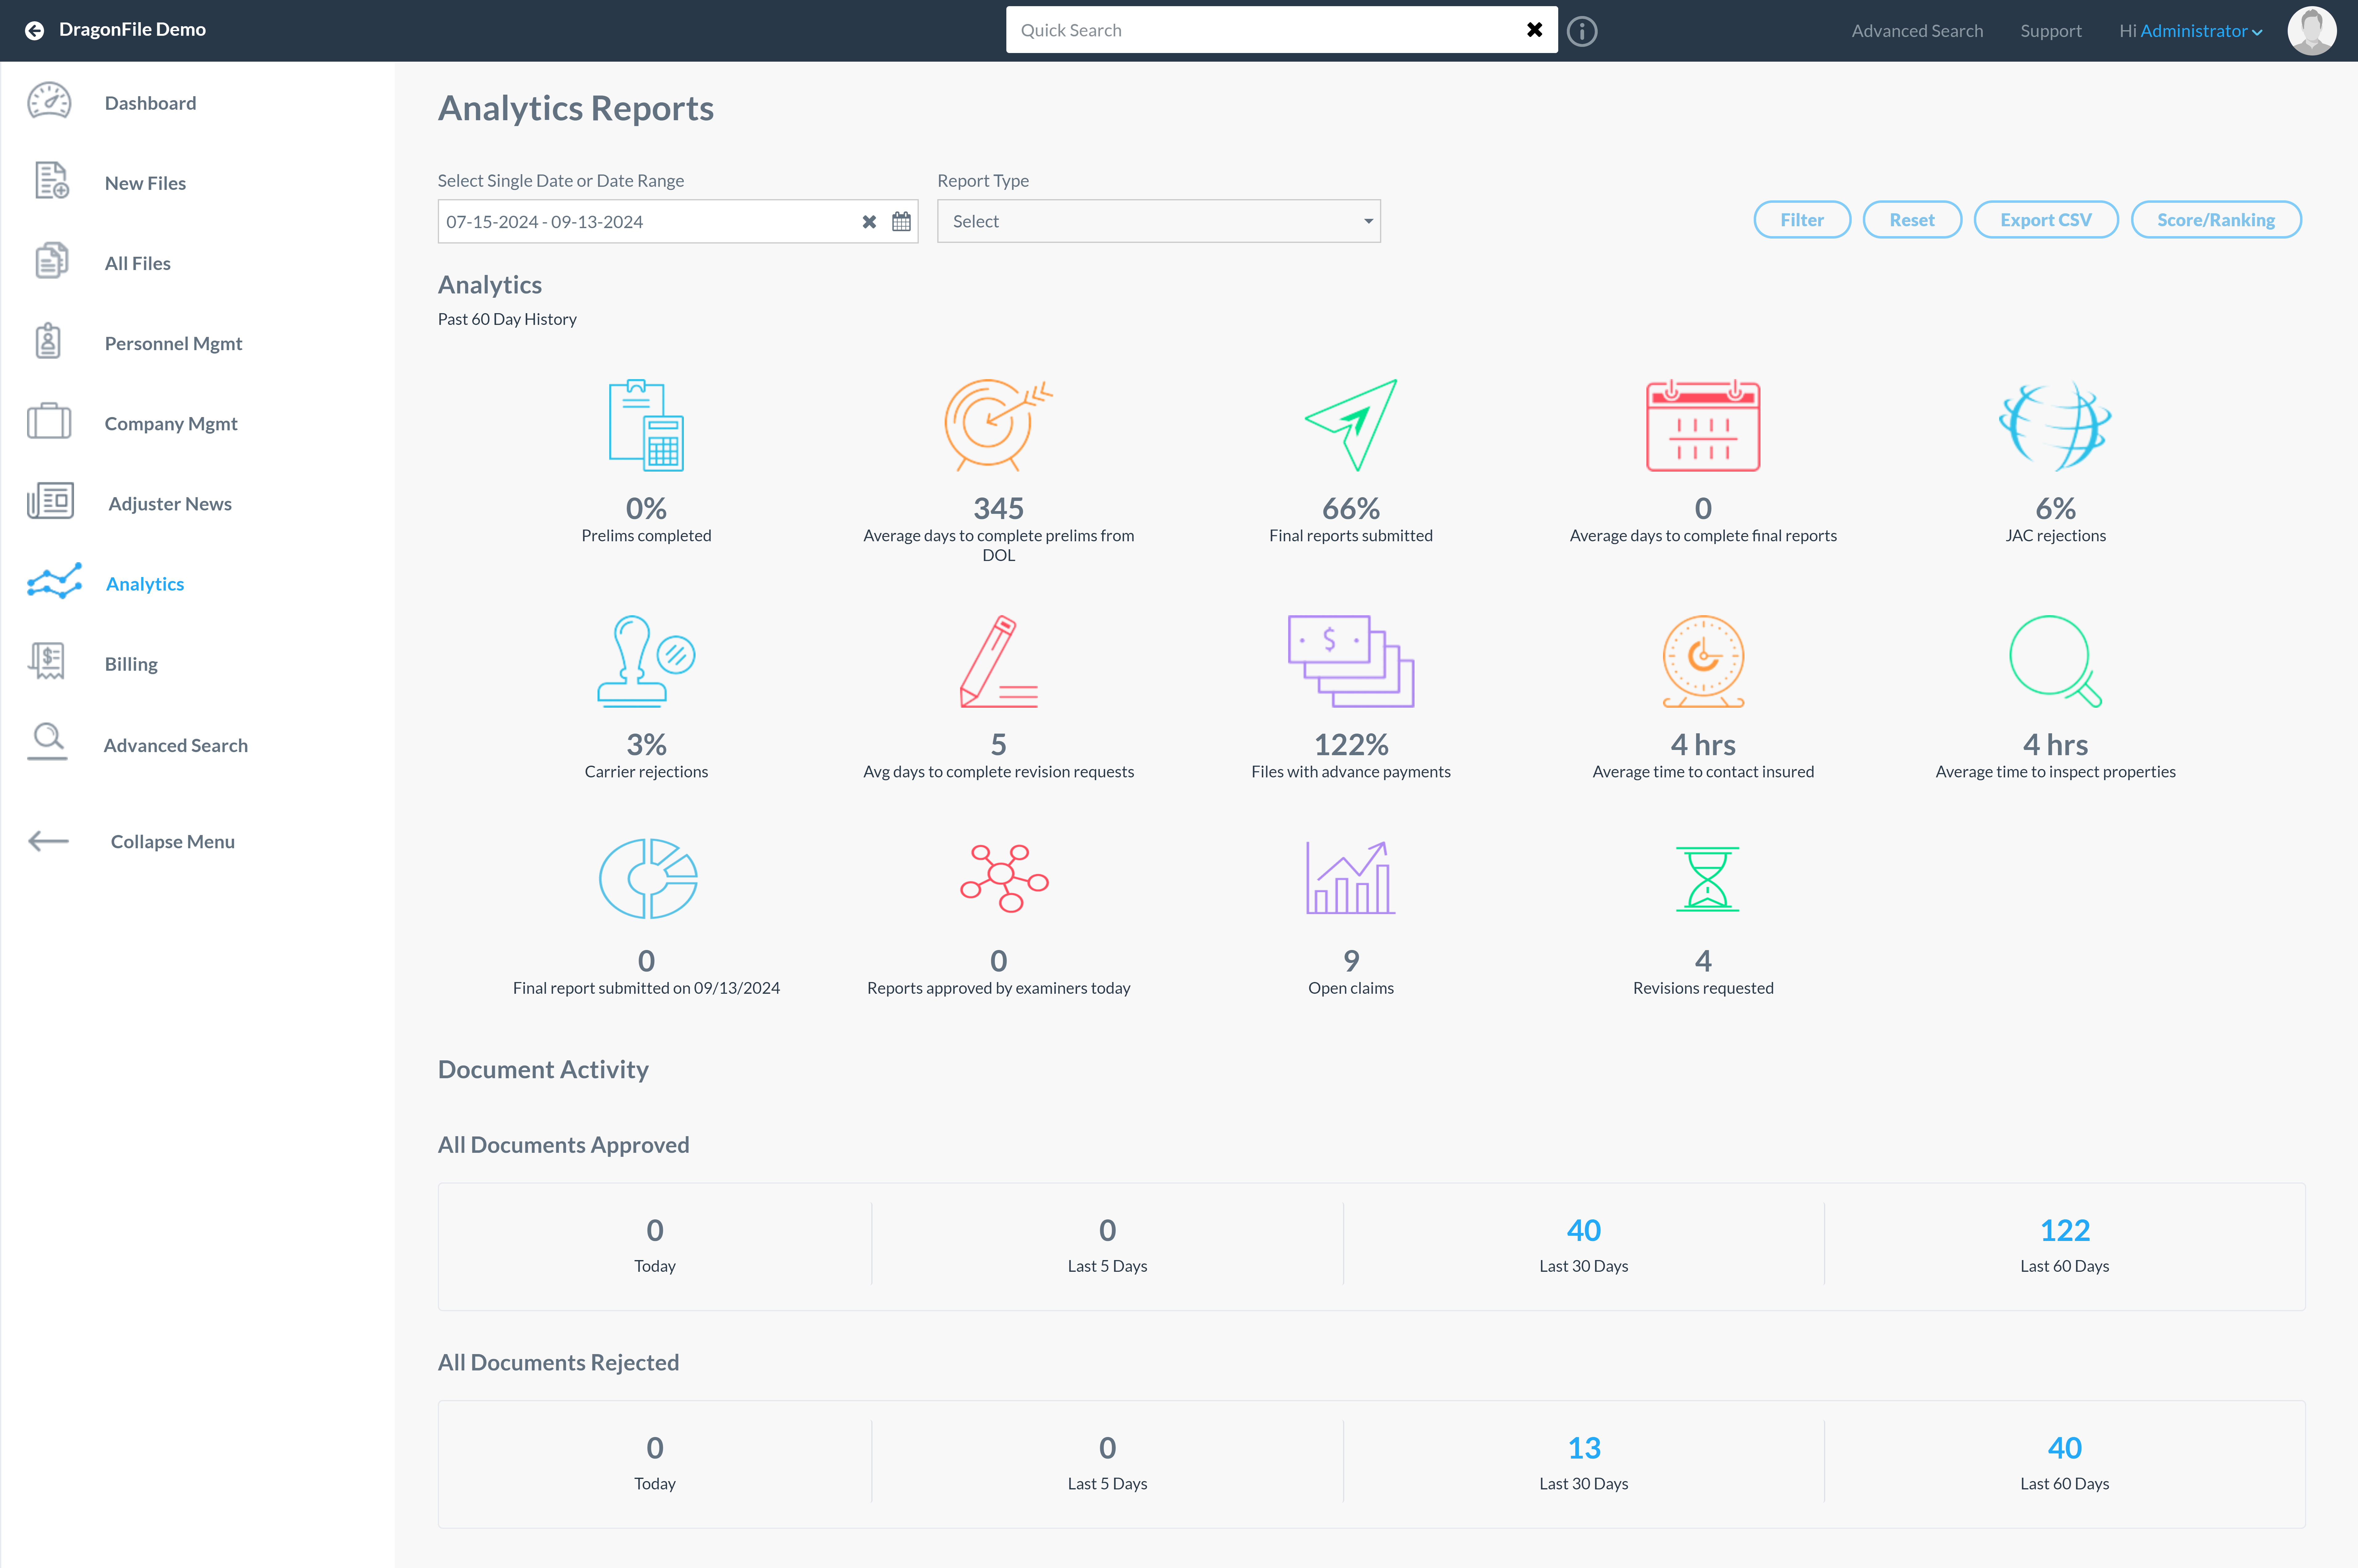Open the calendar date picker icon

[x=901, y=221]
